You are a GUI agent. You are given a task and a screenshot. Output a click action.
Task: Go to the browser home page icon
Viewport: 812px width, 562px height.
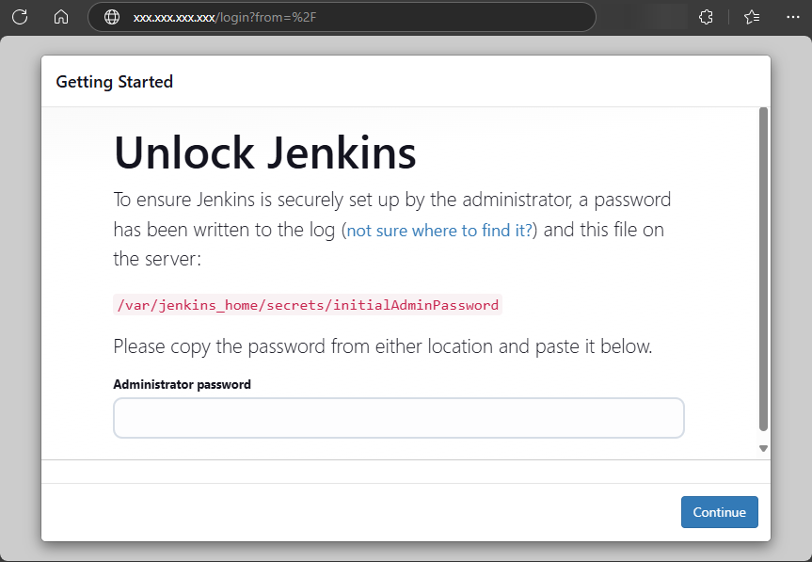pos(61,17)
